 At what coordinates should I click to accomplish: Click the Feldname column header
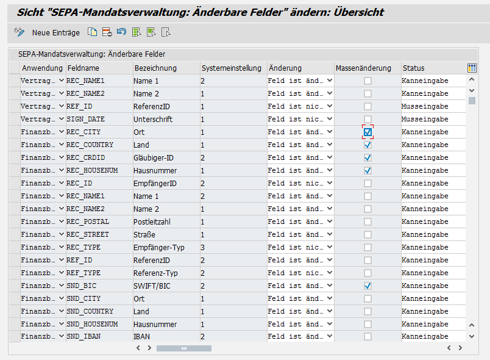99,68
